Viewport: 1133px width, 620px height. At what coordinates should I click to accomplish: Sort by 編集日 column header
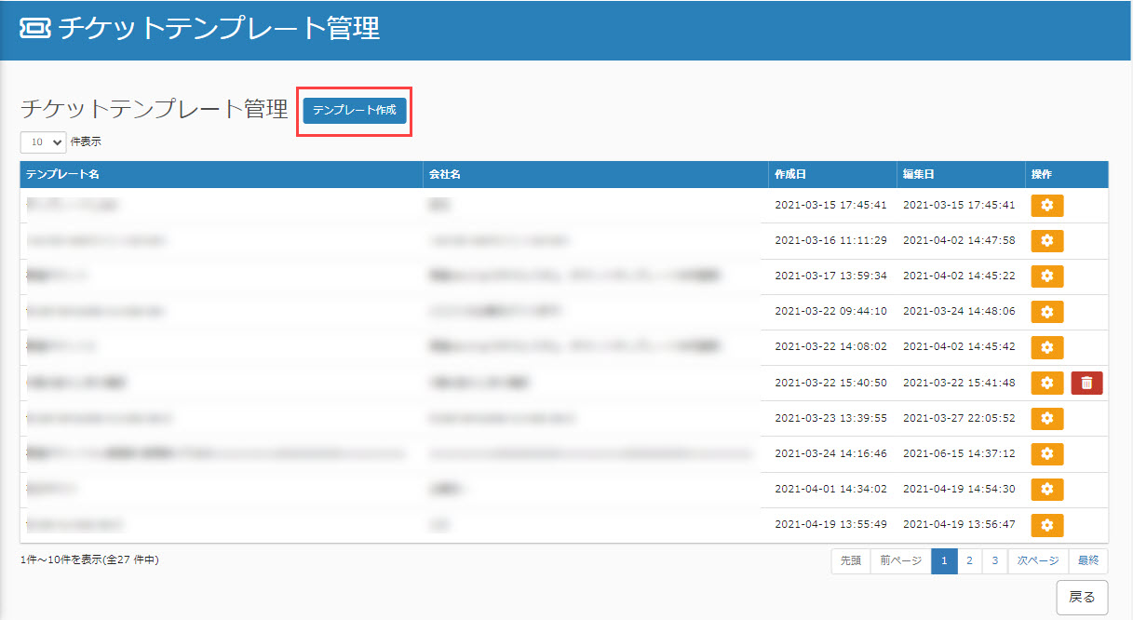click(x=918, y=175)
